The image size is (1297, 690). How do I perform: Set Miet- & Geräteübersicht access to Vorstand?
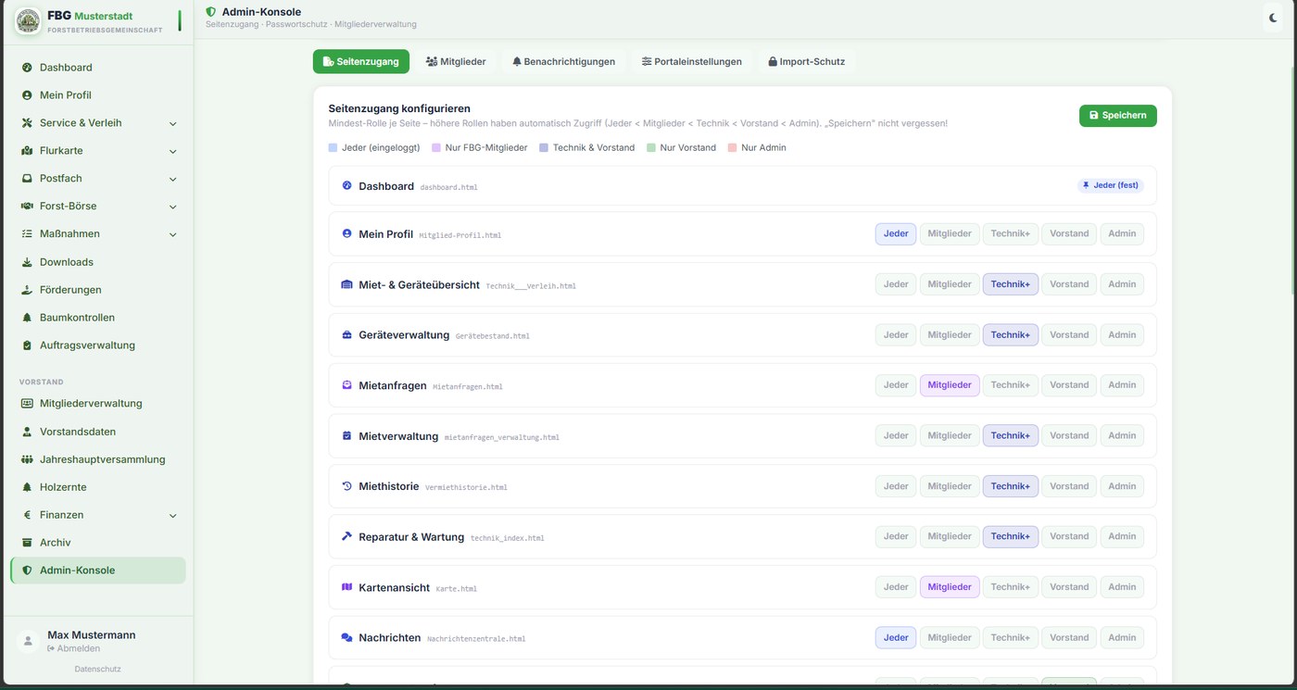[1069, 284]
